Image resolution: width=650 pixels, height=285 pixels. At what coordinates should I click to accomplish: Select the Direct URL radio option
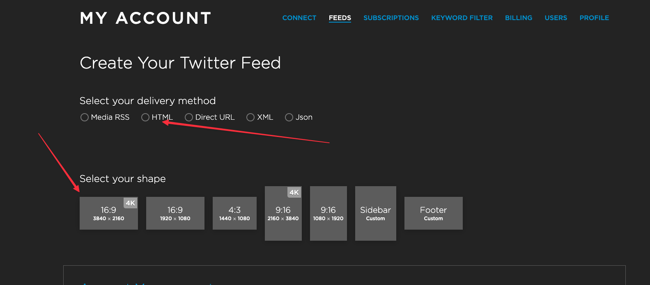click(x=189, y=117)
